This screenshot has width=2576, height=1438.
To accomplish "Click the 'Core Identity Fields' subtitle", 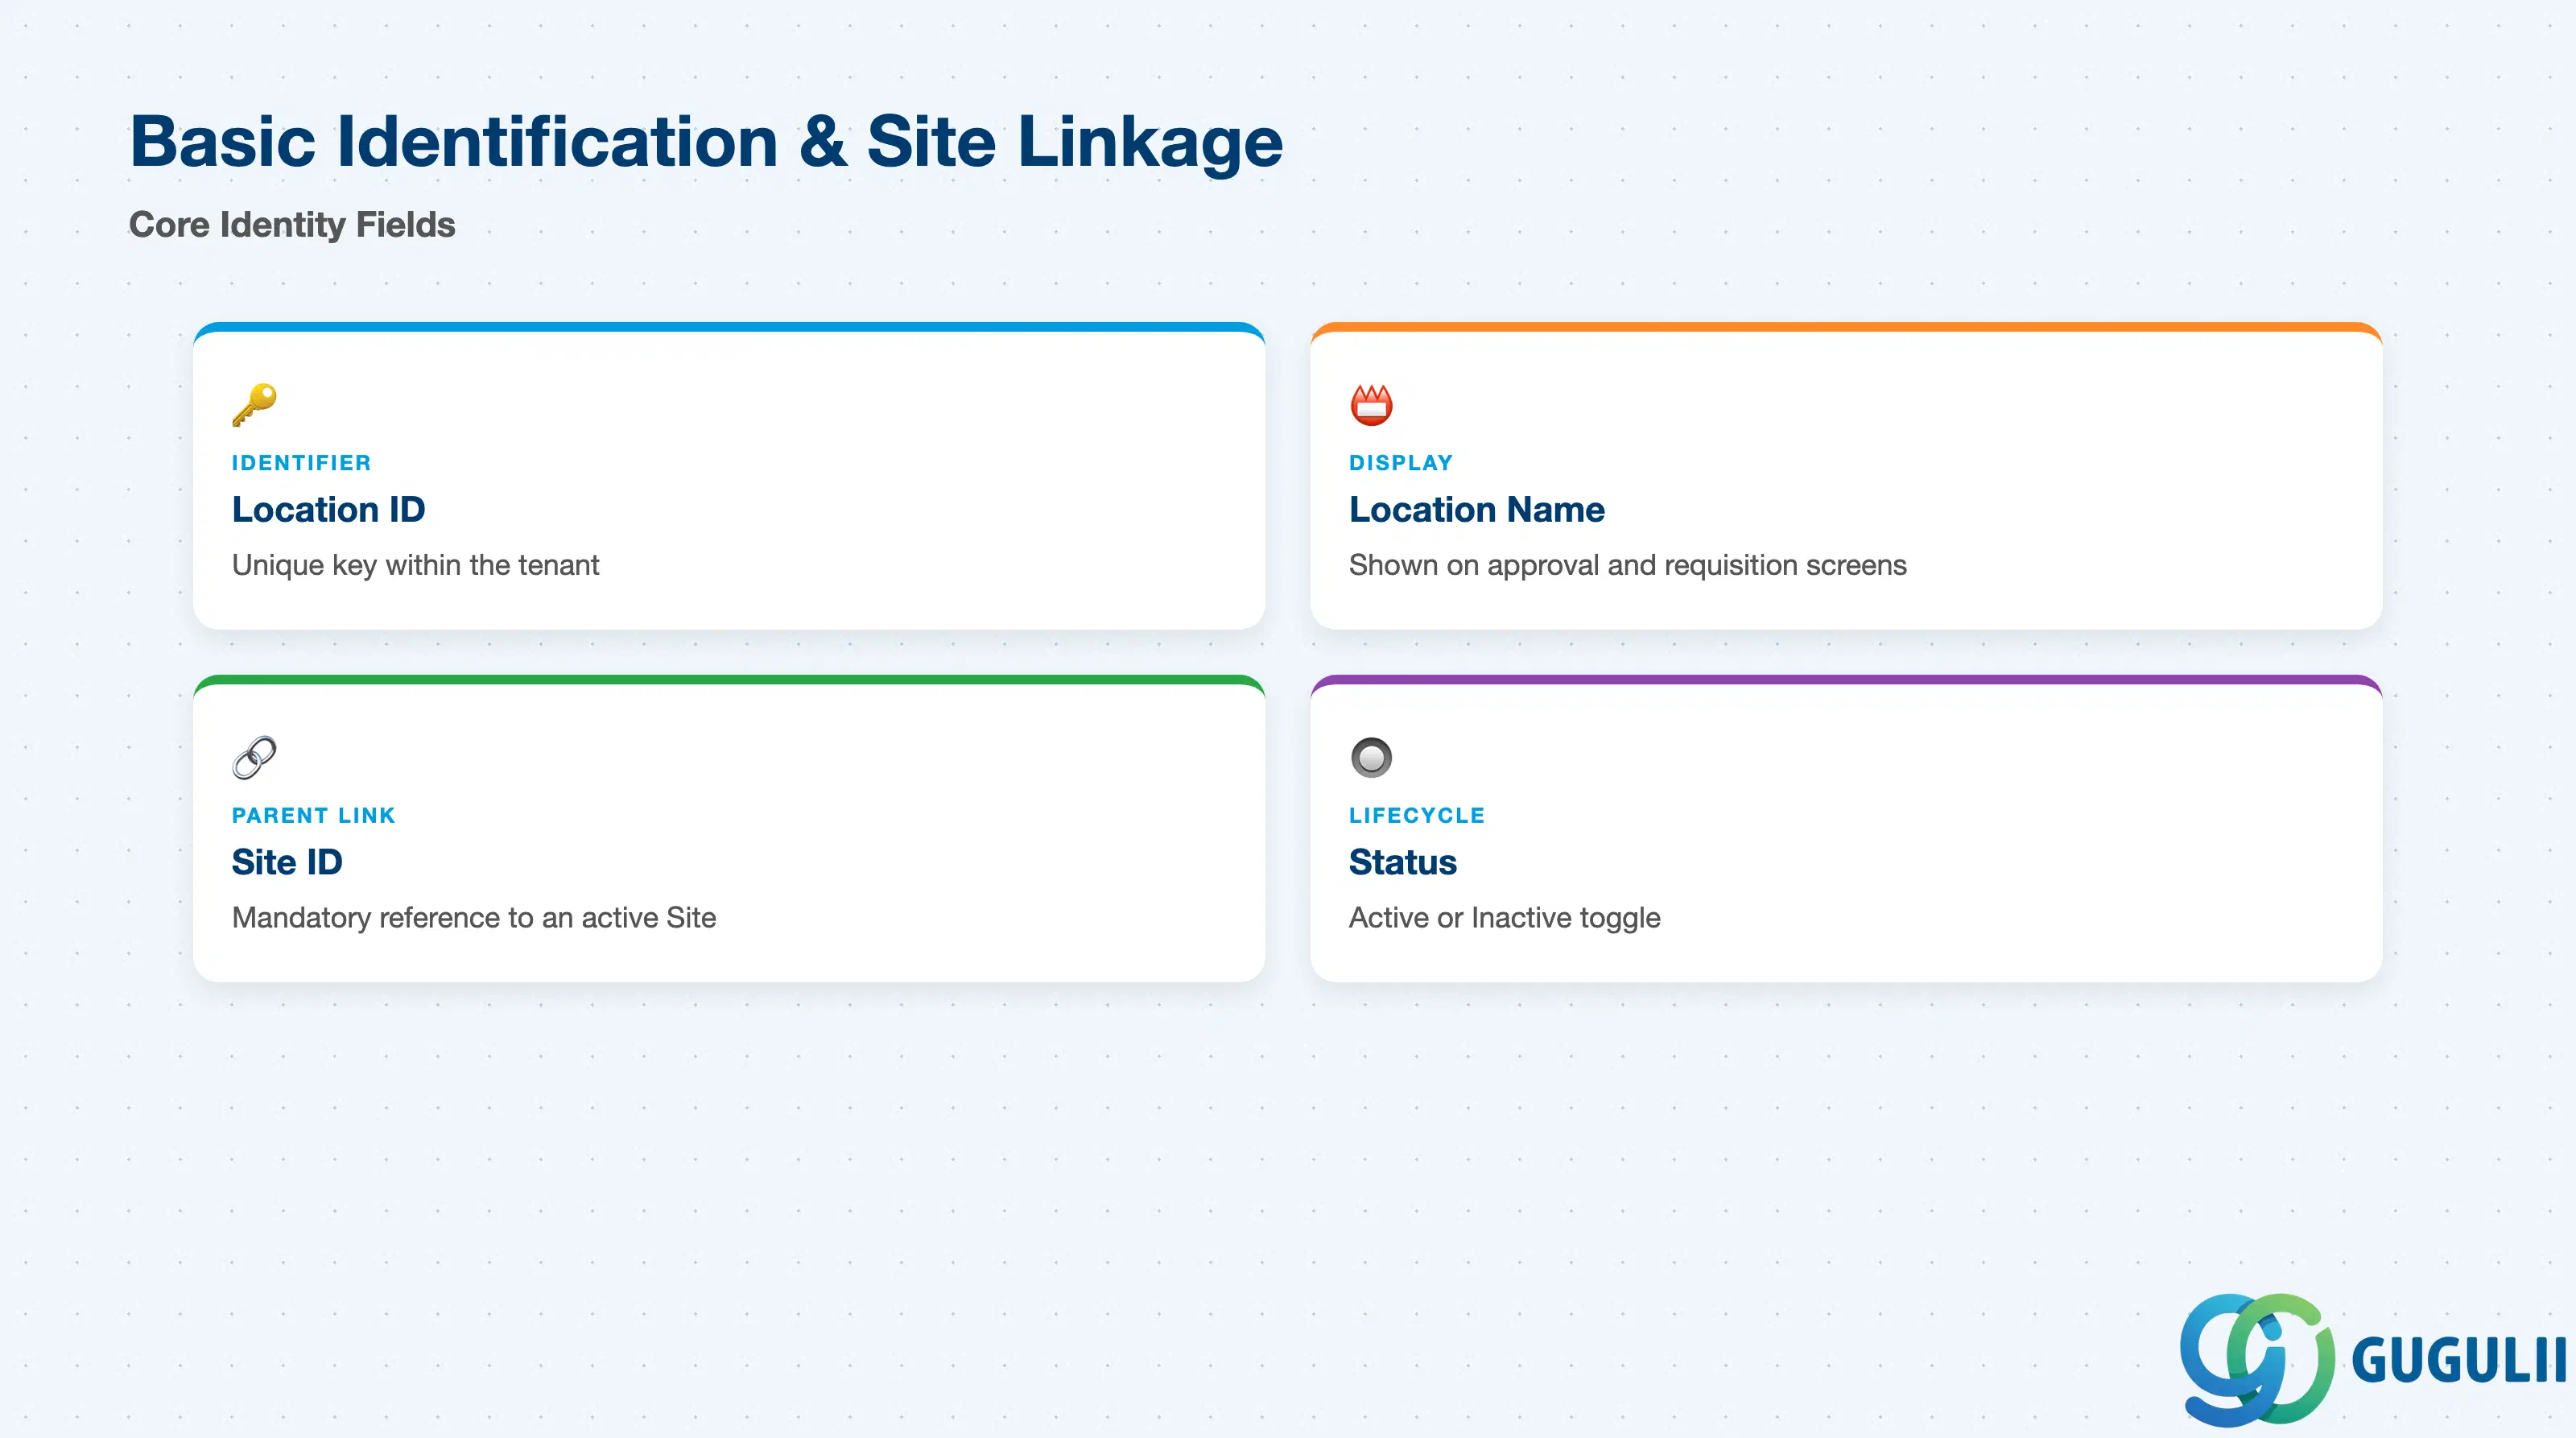I will (x=292, y=225).
